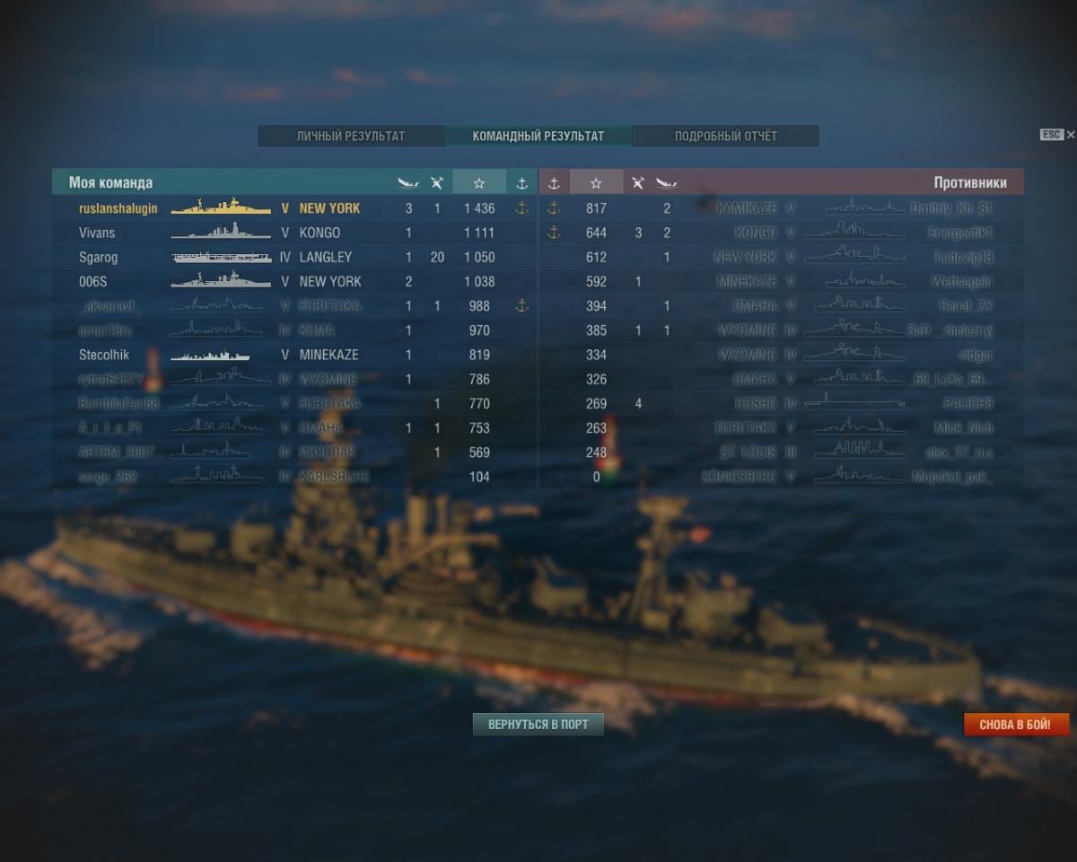Sort enemies by ships destroyed icon
This screenshot has width=1077, height=862.
666,183
